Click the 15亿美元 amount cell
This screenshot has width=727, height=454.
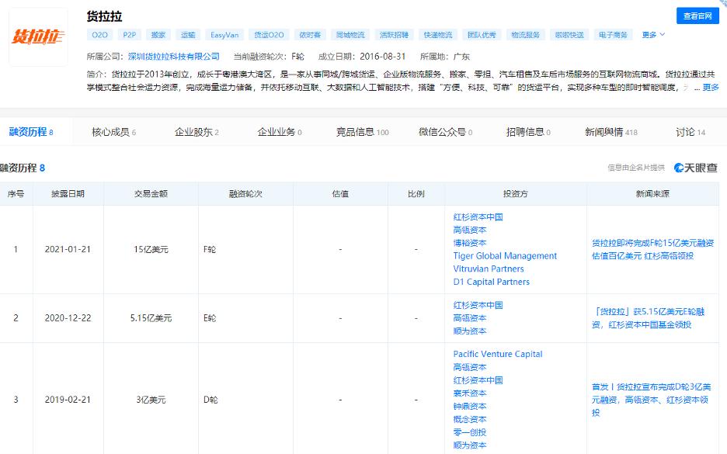pos(151,249)
